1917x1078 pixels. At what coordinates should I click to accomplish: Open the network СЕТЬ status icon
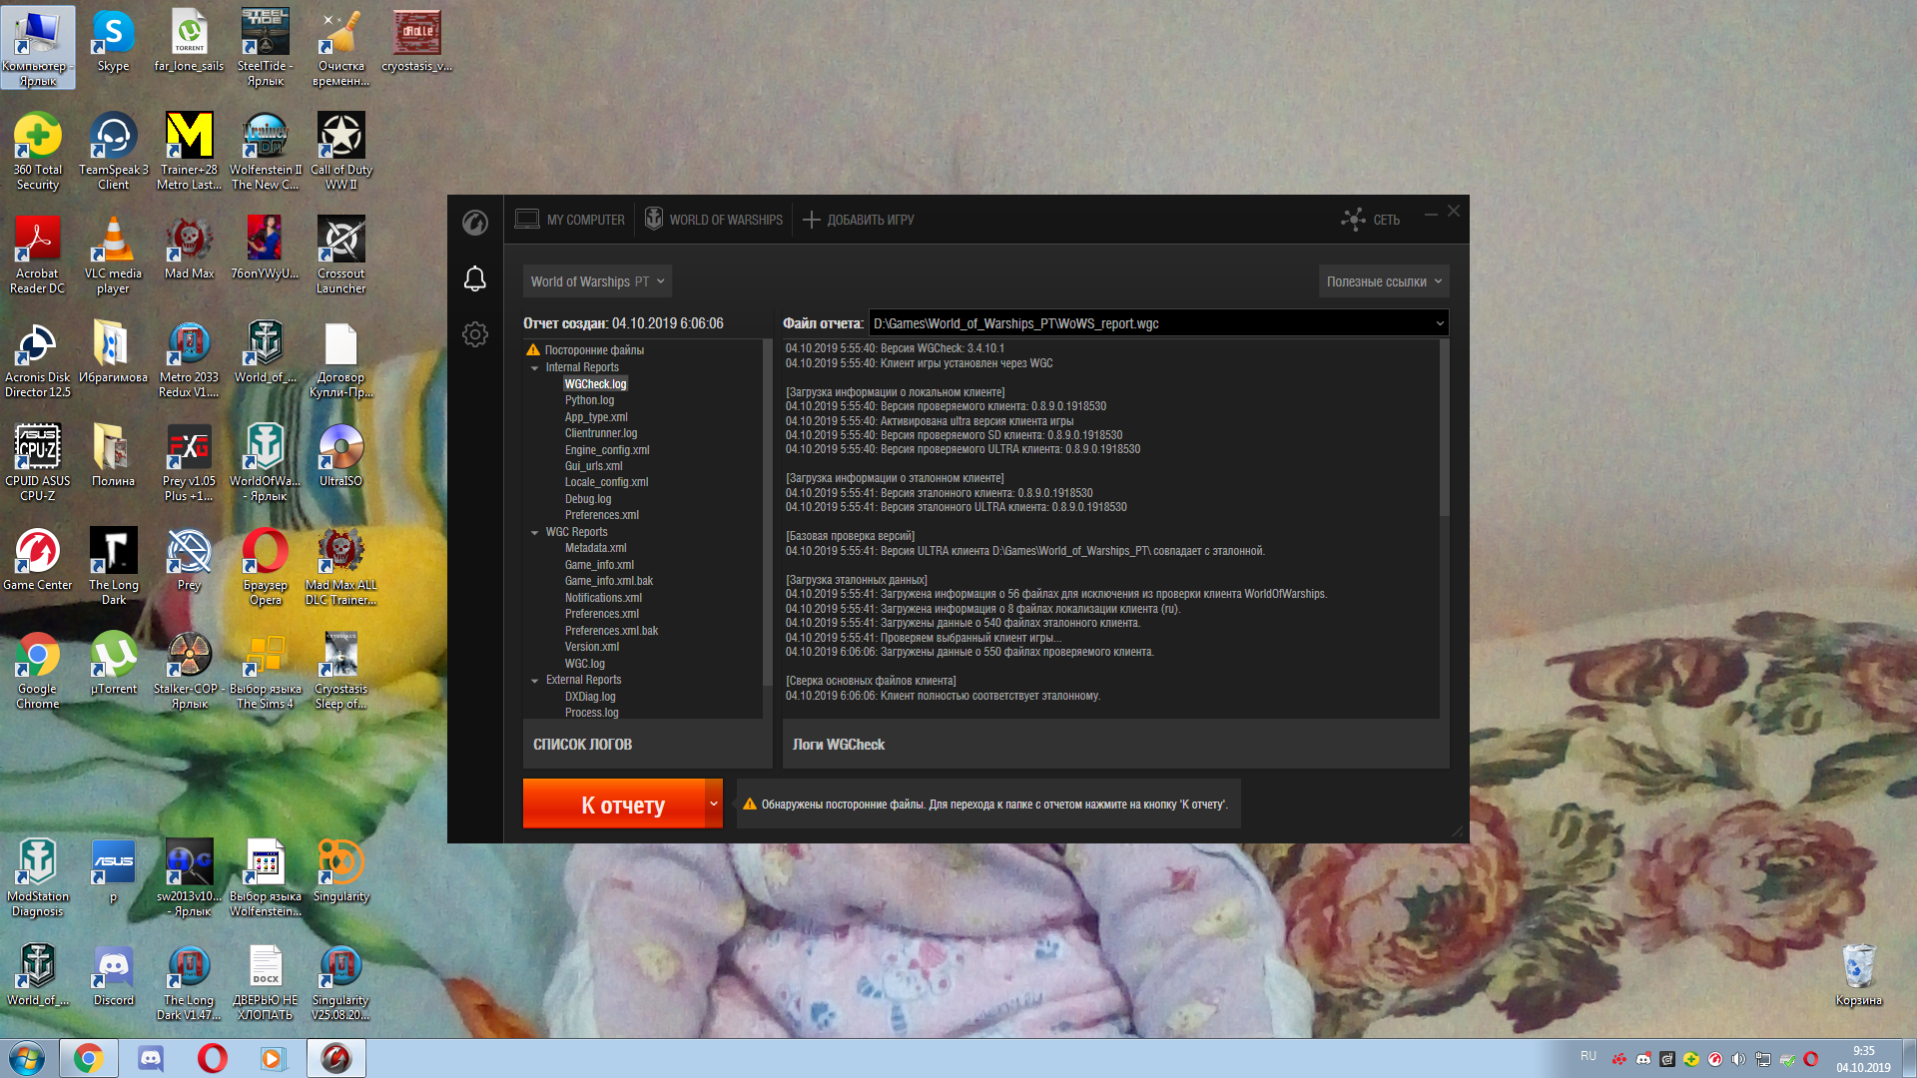tap(1370, 220)
